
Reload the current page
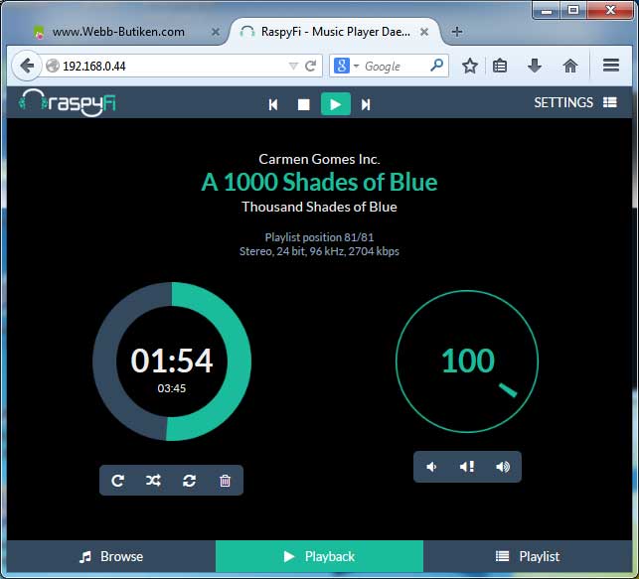click(310, 66)
